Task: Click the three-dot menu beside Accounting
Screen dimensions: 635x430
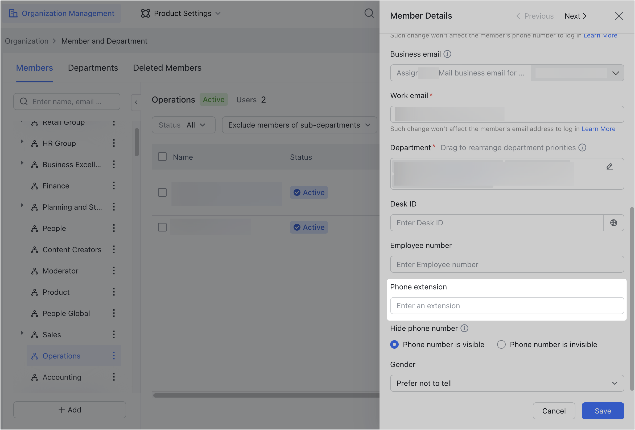Action: (x=114, y=377)
